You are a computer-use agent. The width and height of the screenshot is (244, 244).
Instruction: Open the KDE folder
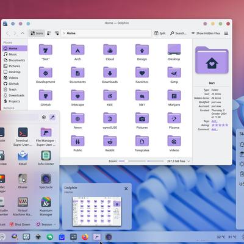pos(110,98)
